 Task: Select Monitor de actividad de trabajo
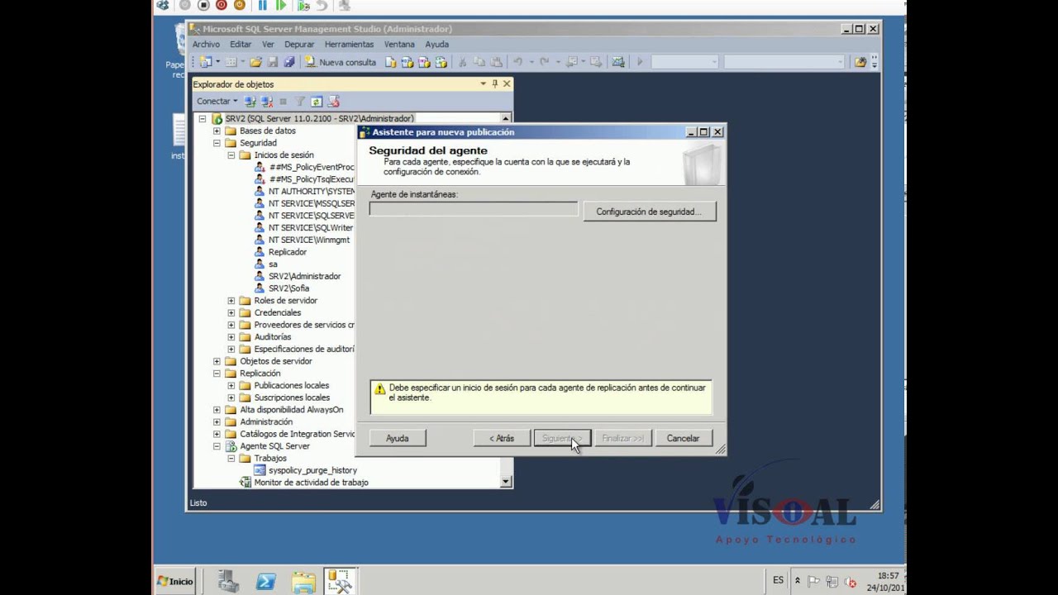point(311,483)
